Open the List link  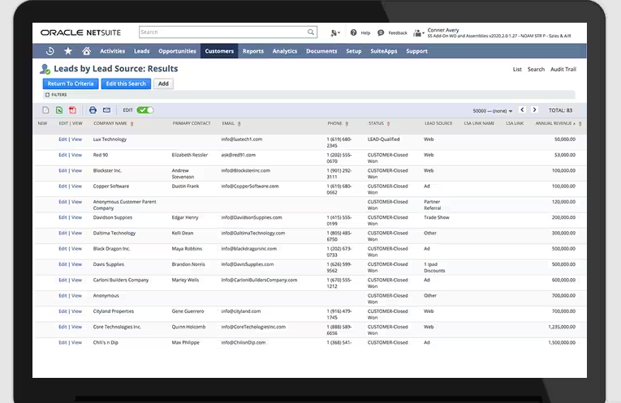pyautogui.click(x=517, y=69)
